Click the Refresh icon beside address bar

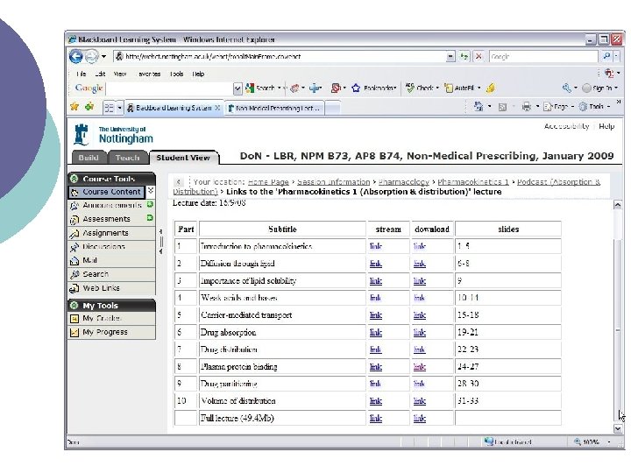(464, 56)
